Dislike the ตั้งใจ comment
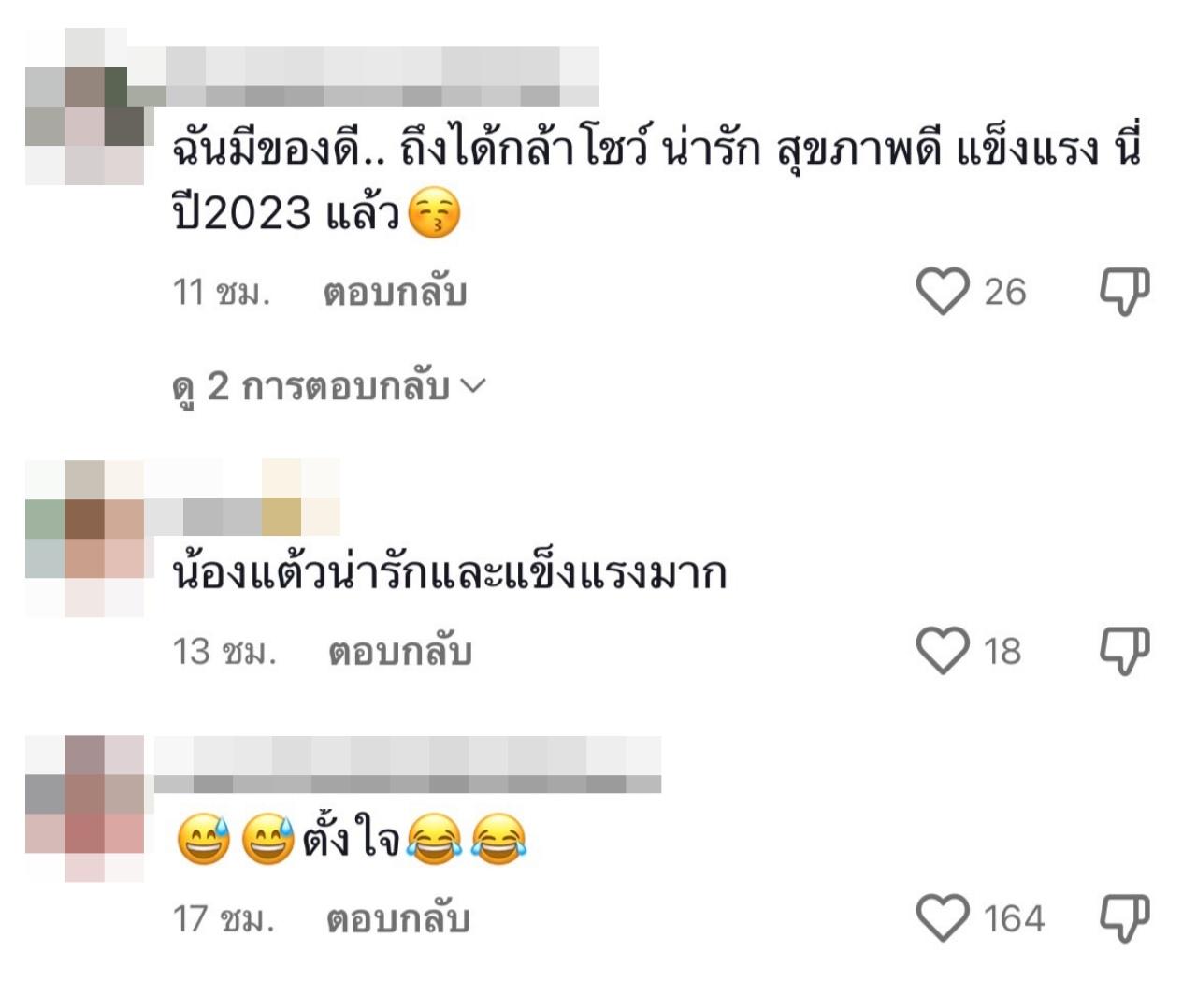 1124,918
